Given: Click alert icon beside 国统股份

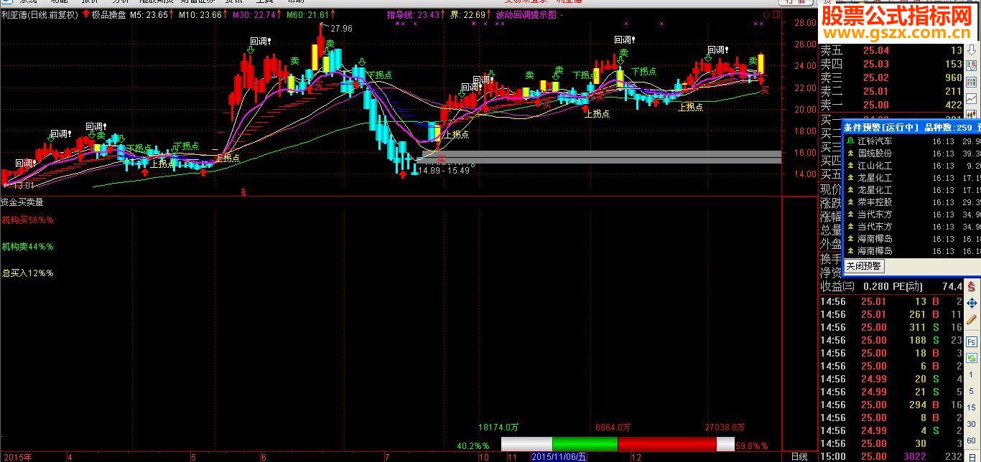Looking at the screenshot, I should coord(850,154).
